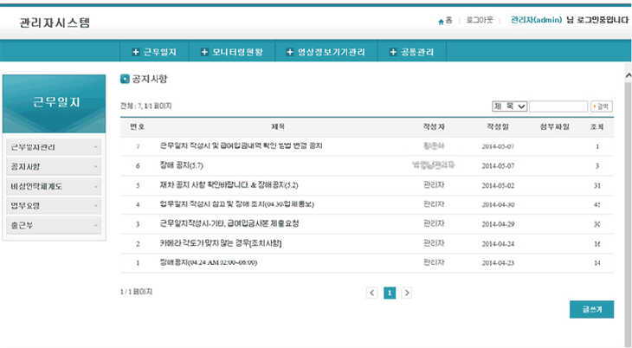632x348 pixels.
Task: Open the 모니터링현황 top menu
Action: click(x=232, y=52)
